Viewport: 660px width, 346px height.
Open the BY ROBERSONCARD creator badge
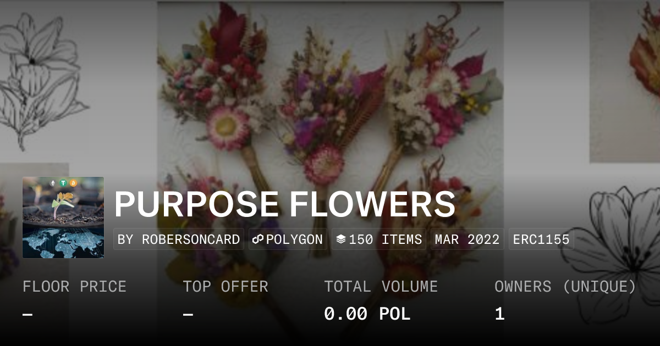click(179, 239)
